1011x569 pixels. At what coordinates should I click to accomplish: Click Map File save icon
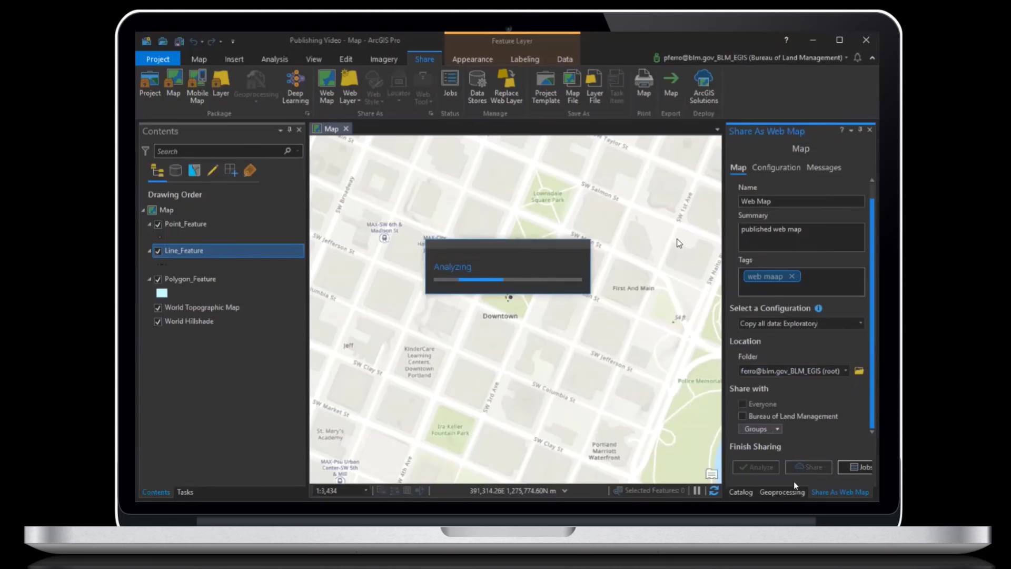click(x=572, y=87)
